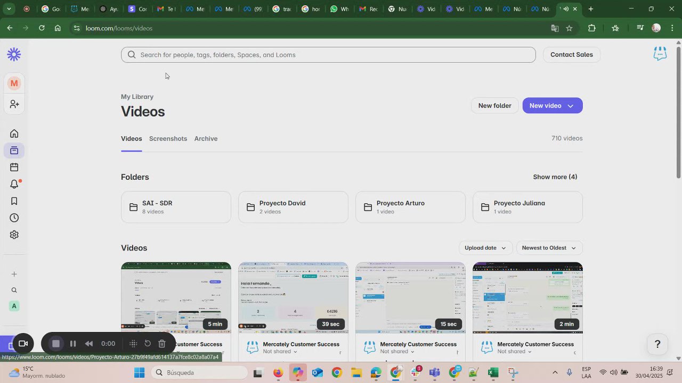The width and height of the screenshot is (682, 383).
Task: Open the tab search dropdown arrow
Action: pos(9,9)
